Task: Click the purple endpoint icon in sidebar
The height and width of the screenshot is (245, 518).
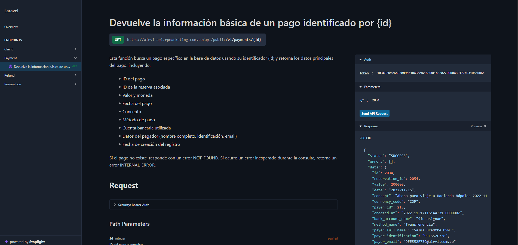Action: click(x=10, y=66)
